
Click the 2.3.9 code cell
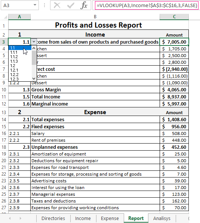(x=19, y=208)
